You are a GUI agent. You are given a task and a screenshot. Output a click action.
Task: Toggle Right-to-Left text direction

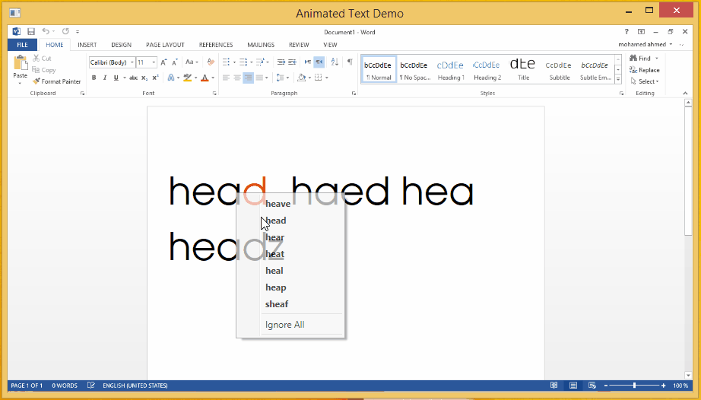pyautogui.click(x=319, y=62)
